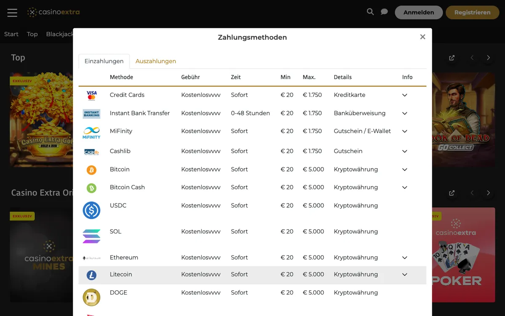Click the Gebühr column header
The image size is (505, 316).
(191, 77)
